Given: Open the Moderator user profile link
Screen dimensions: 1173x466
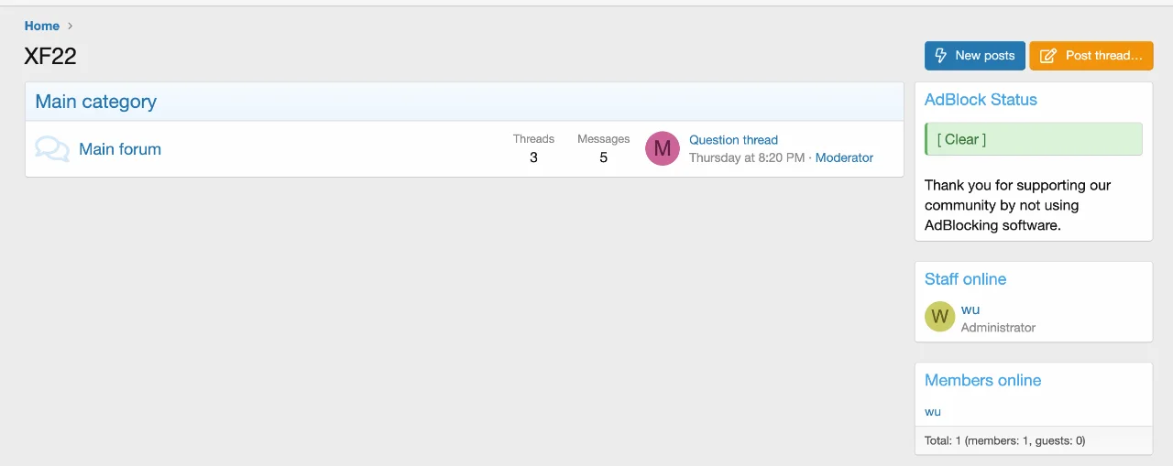Looking at the screenshot, I should point(844,157).
